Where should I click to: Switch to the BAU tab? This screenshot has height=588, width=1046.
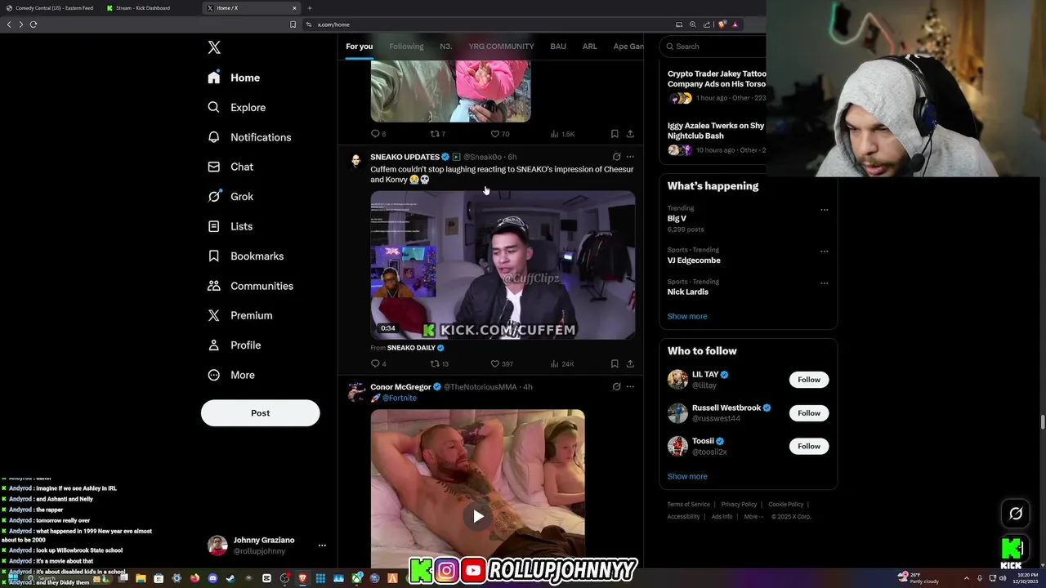558,47
